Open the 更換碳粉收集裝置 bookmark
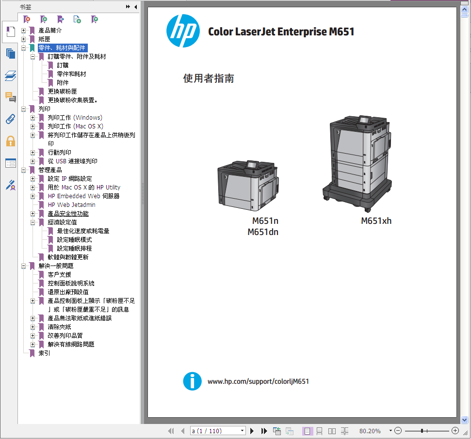Viewport: 471px width, 439px height. click(x=72, y=100)
